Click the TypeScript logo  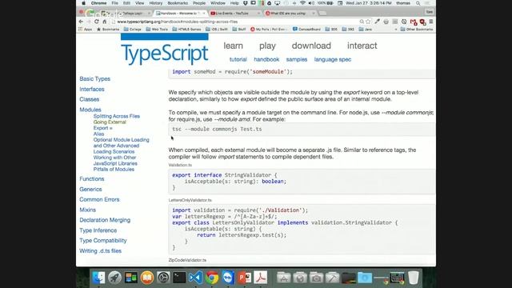tap(165, 50)
